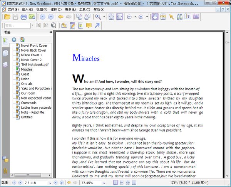This screenshot has height=187, width=231.
Task: Select the Untitled bookmark
Action: pyautogui.click(x=27, y=117)
